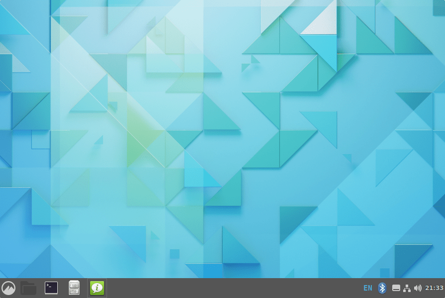The height and width of the screenshot is (298, 445).
Task: Launch the terminal from the panel
Action: [x=51, y=288]
